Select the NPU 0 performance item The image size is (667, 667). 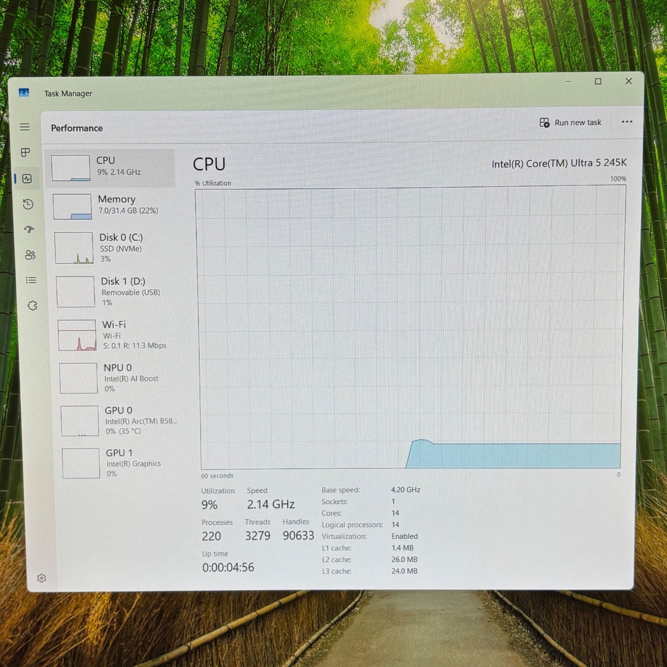click(x=117, y=378)
